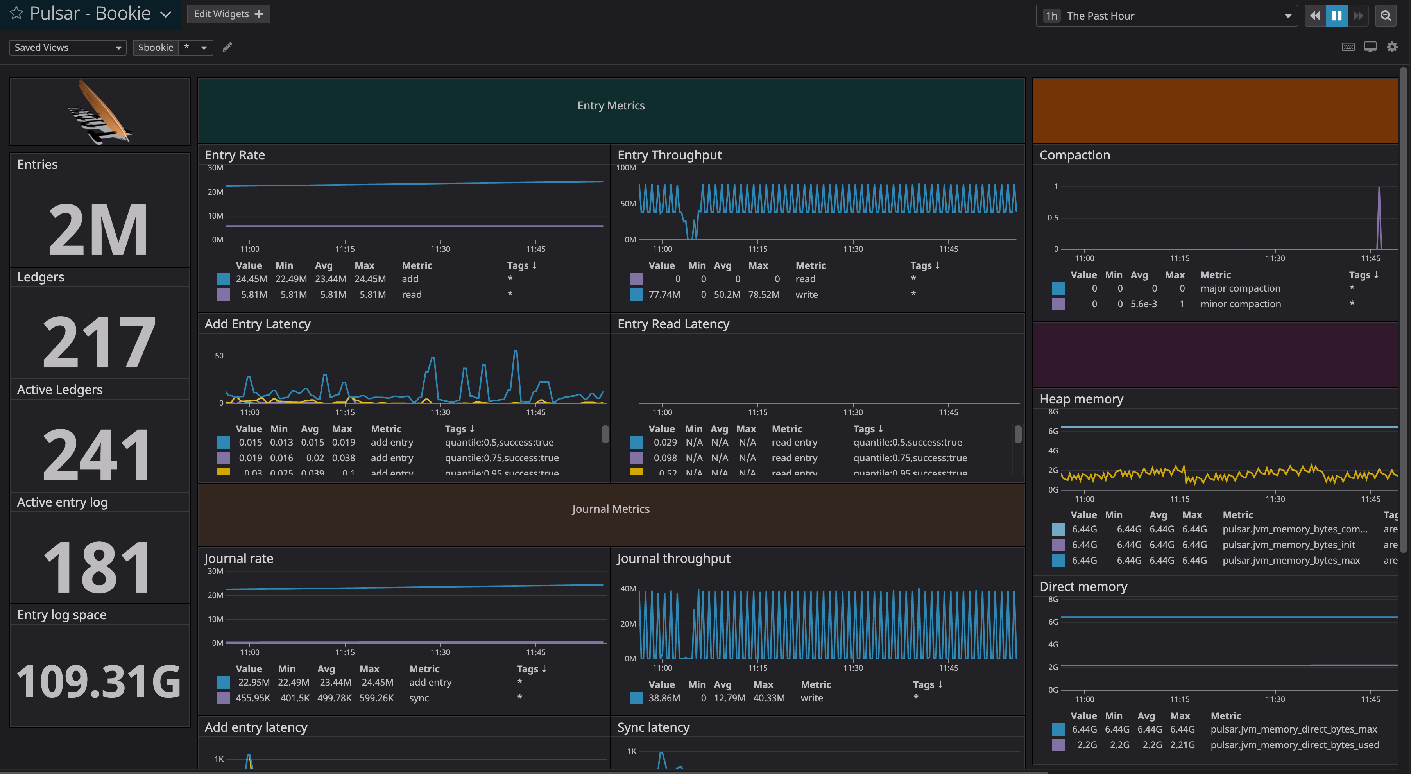Open keyboard shortcuts icon
The height and width of the screenshot is (774, 1411).
tap(1348, 47)
